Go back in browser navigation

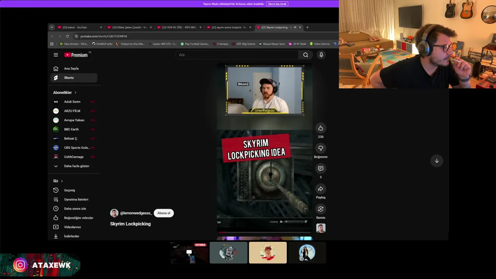pos(52,36)
